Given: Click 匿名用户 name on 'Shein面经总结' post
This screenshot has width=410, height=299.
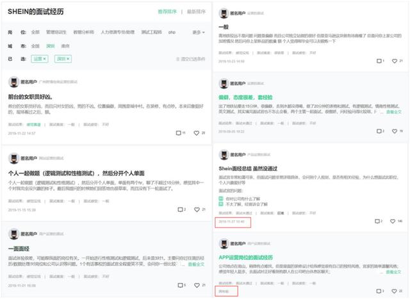Looking at the screenshot, I should tap(238, 154).
